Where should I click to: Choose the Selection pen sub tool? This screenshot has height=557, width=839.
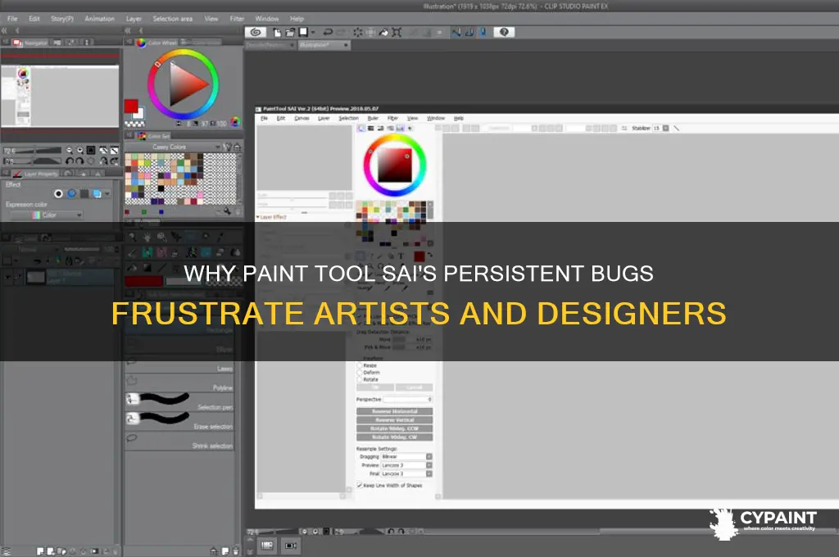[x=179, y=402]
